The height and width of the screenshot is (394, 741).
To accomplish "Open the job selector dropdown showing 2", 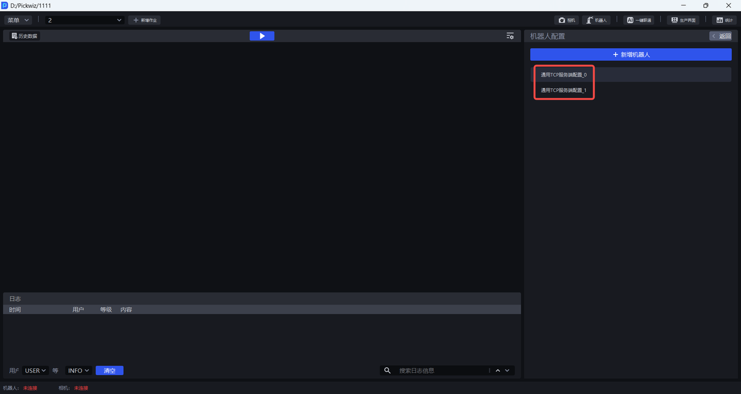I will (85, 20).
